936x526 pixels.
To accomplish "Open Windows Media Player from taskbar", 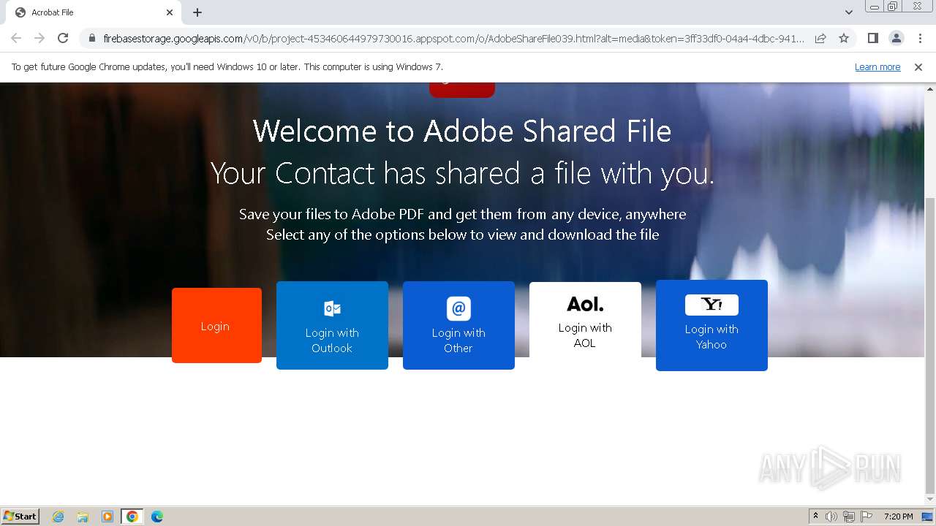I will tap(107, 517).
